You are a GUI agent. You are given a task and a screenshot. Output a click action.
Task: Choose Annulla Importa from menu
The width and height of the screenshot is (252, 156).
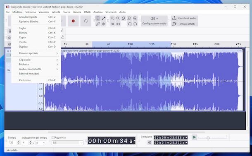(36, 17)
